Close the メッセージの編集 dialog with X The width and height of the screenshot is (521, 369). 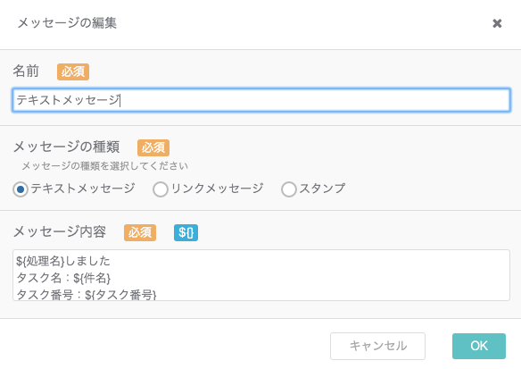pyautogui.click(x=497, y=23)
